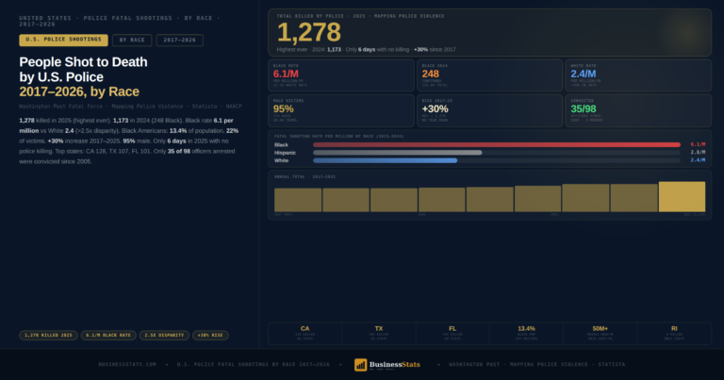724x380 pixels.
Task: Click the large 1,278 total figure
Action: pos(308,32)
